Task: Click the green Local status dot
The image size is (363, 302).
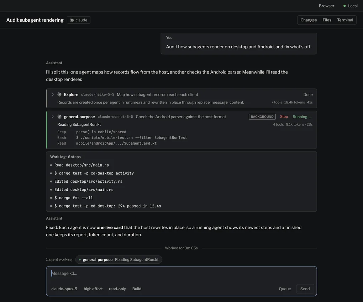Action: click(x=344, y=6)
